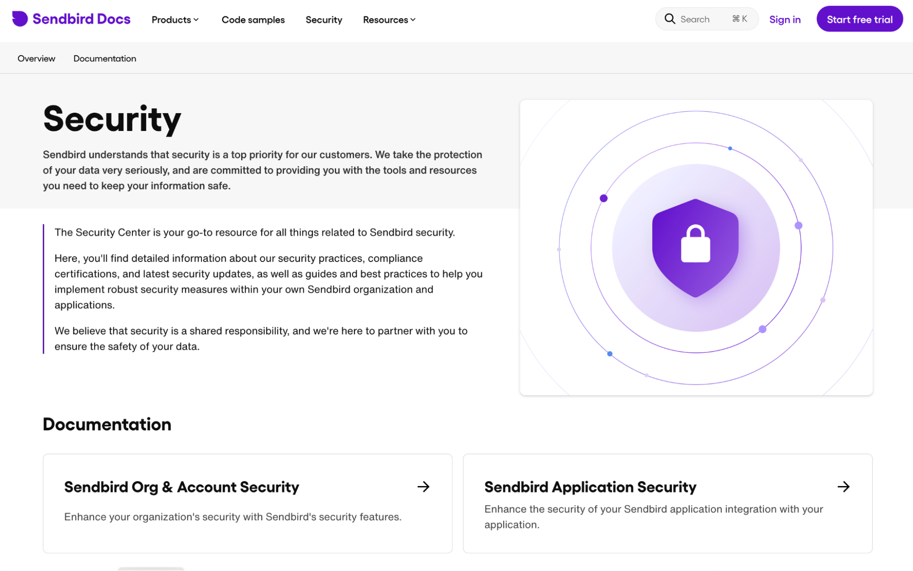Click arrow on Org & Account Security card

tap(423, 487)
